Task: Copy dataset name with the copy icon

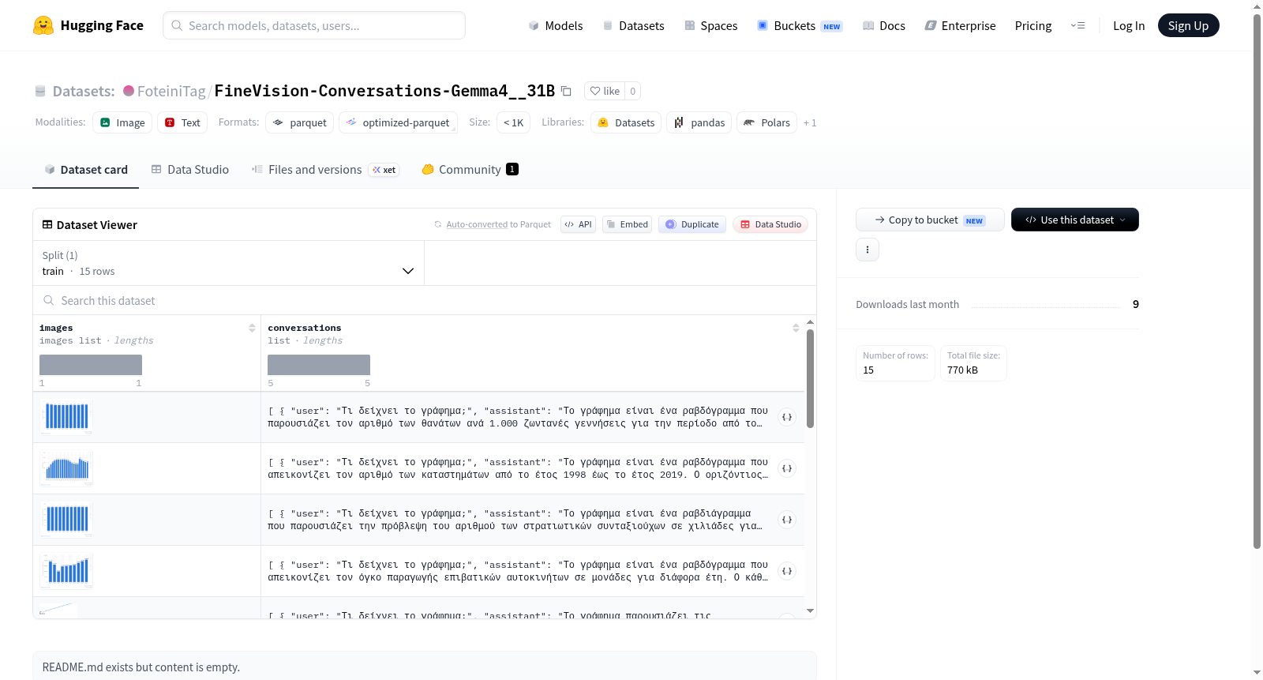Action: pos(566,91)
